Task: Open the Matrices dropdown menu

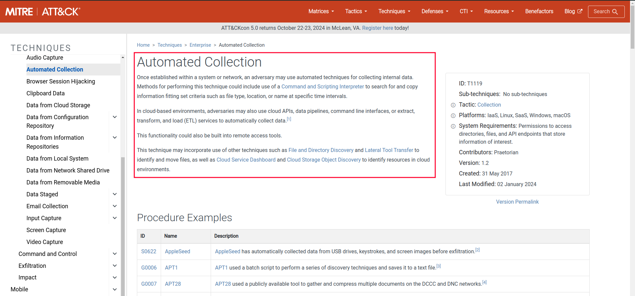Action: 321,11
